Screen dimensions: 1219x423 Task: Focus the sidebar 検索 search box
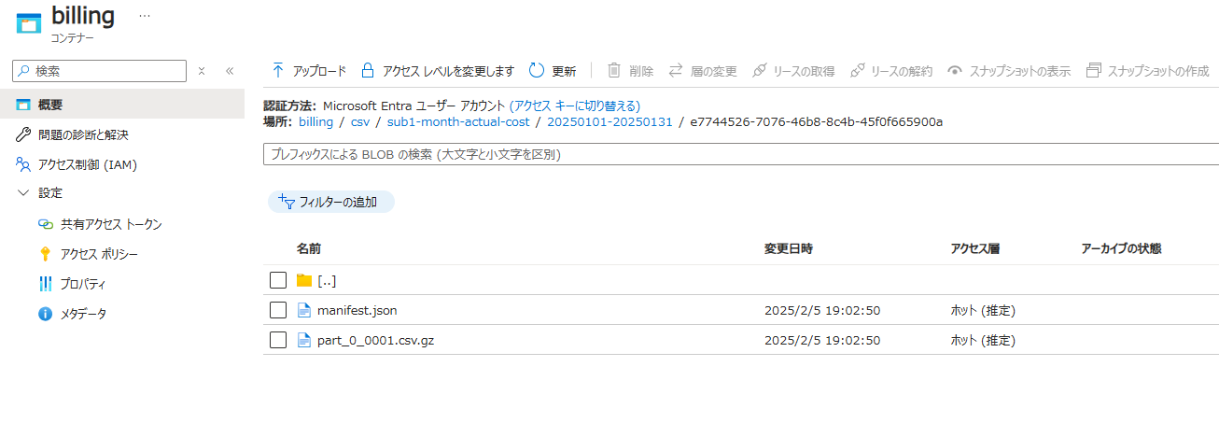coord(99,71)
